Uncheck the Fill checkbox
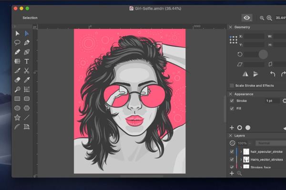Screen dimensions: 286x190 232,109
